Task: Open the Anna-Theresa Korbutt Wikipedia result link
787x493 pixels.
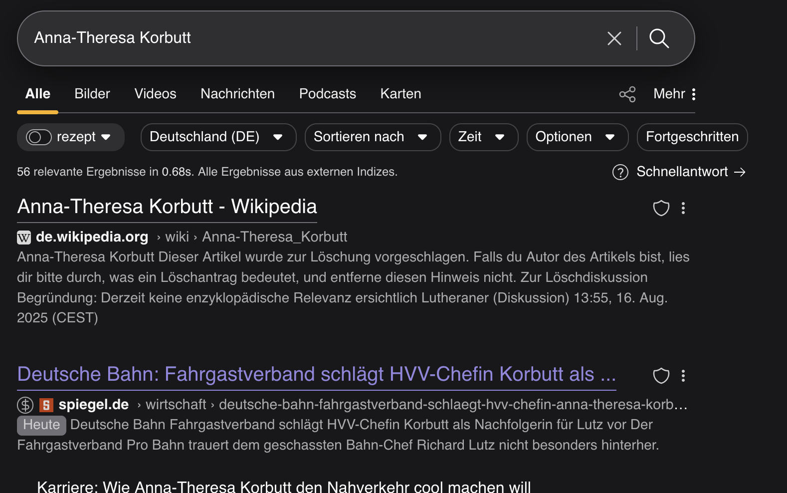Action: point(167,207)
